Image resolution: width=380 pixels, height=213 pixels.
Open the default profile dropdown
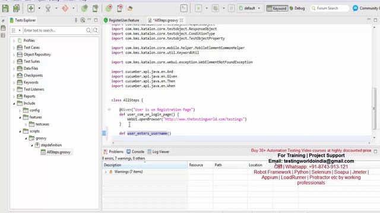coord(249,8)
